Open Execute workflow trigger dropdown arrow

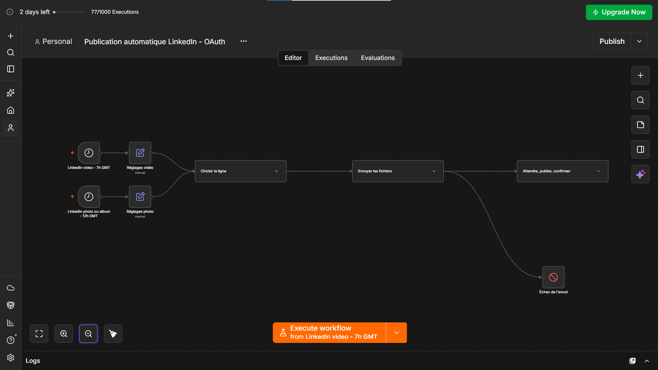click(x=396, y=333)
